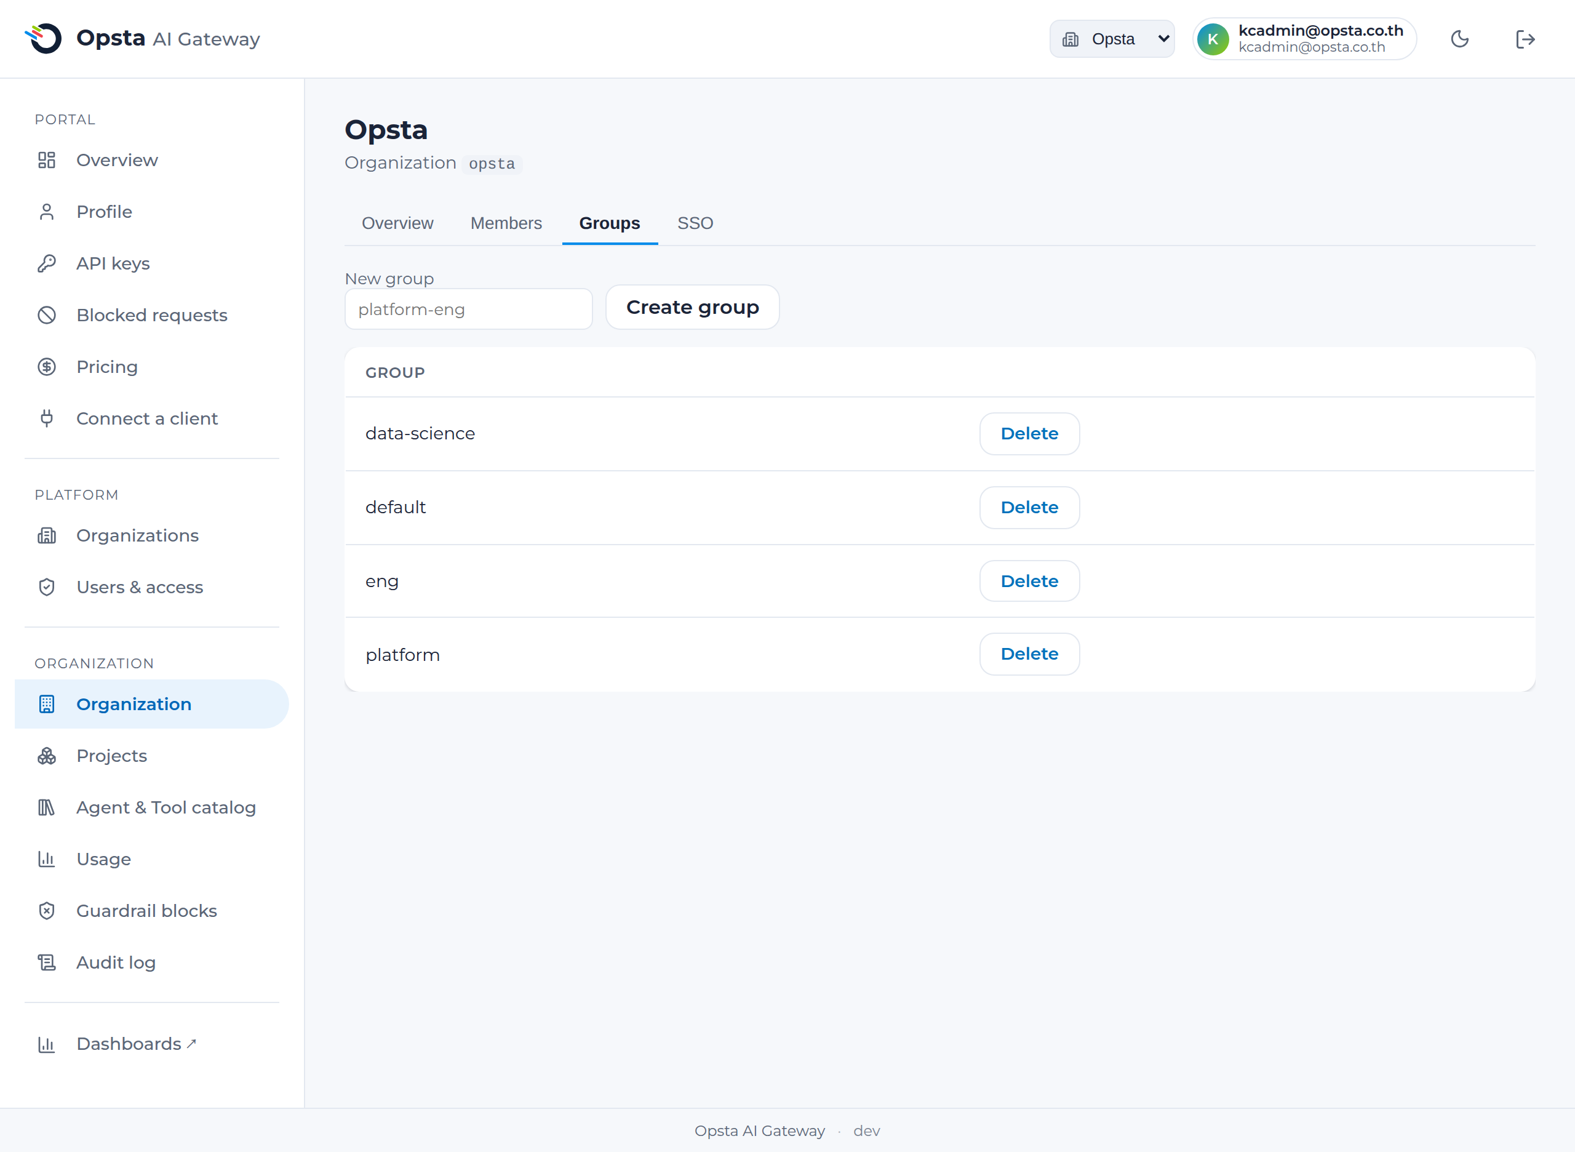Viewport: 1575px width, 1152px height.
Task: Click the API keys key icon
Action: point(47,263)
